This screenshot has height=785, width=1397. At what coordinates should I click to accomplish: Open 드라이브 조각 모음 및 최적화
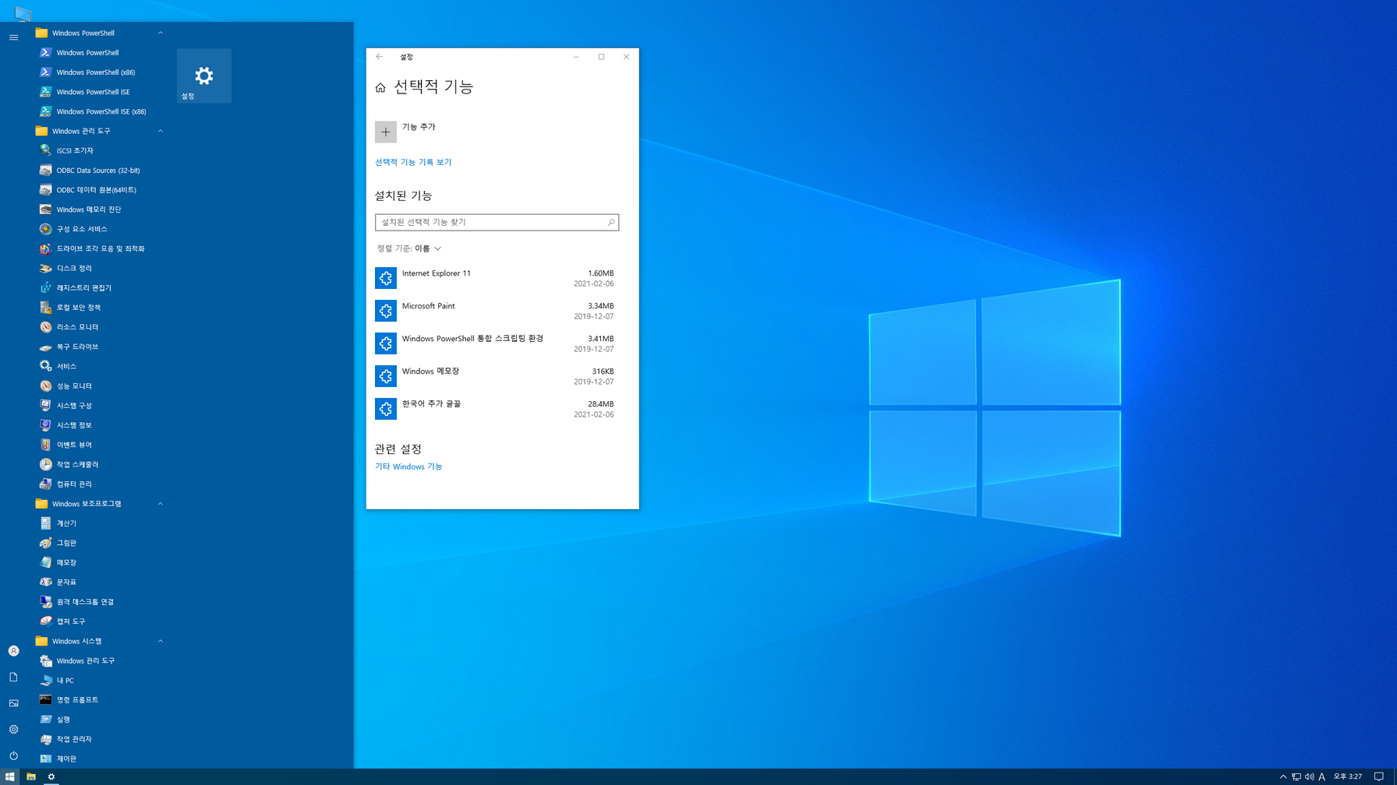(101, 248)
